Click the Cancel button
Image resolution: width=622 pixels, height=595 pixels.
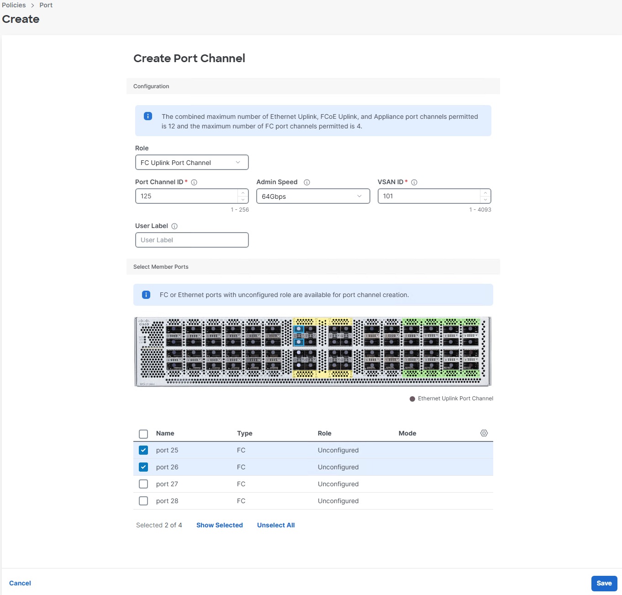point(20,583)
